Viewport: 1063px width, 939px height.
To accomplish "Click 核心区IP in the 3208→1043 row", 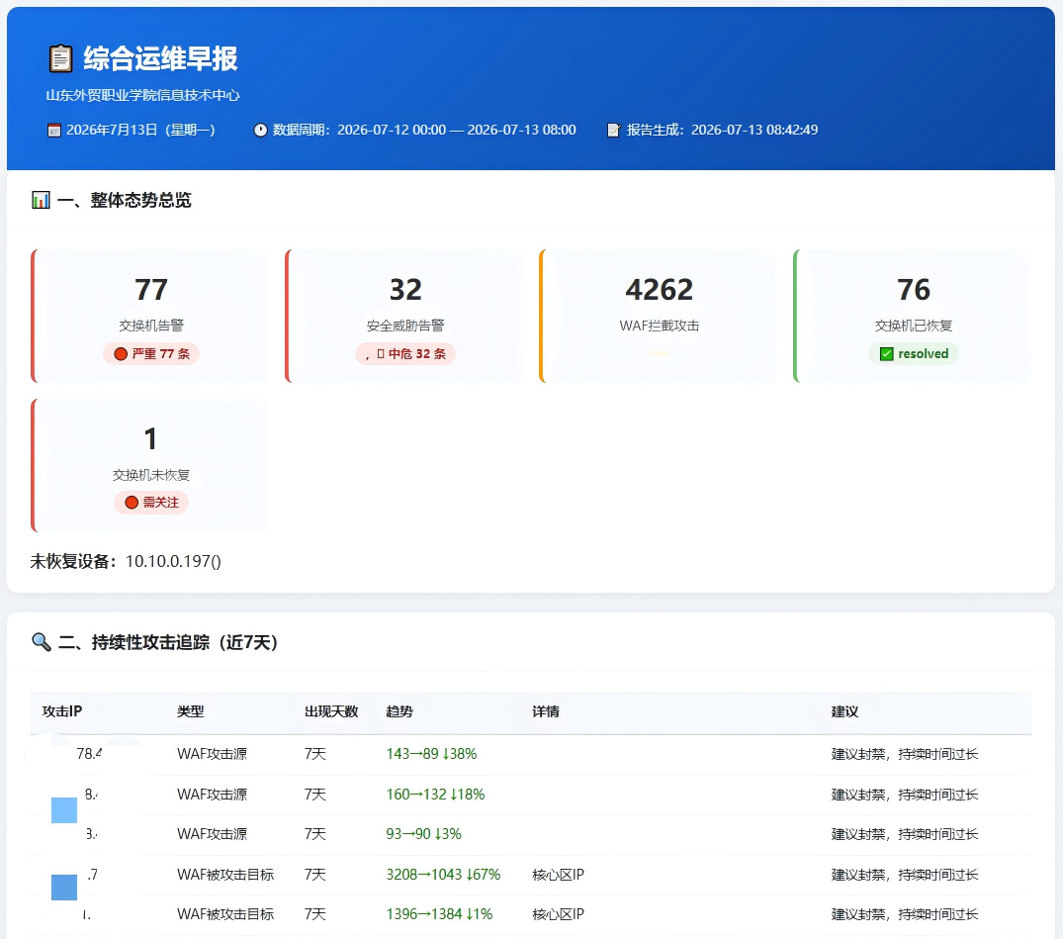I will [x=558, y=875].
